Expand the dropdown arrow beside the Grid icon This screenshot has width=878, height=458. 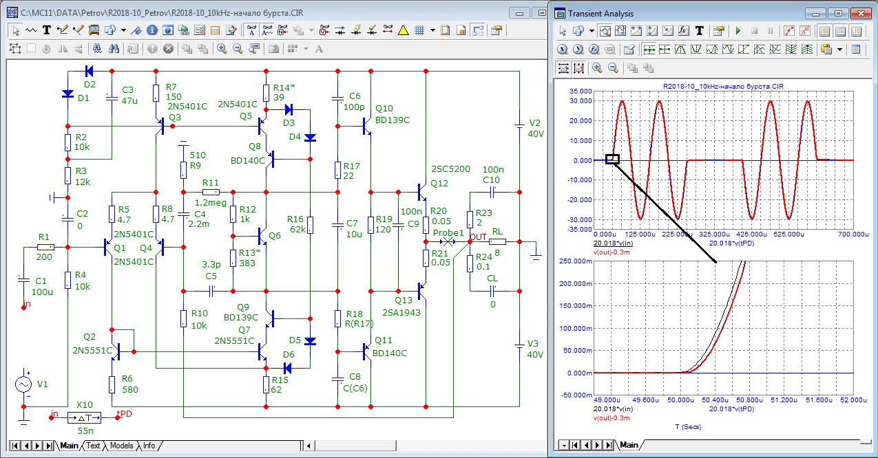point(432,30)
